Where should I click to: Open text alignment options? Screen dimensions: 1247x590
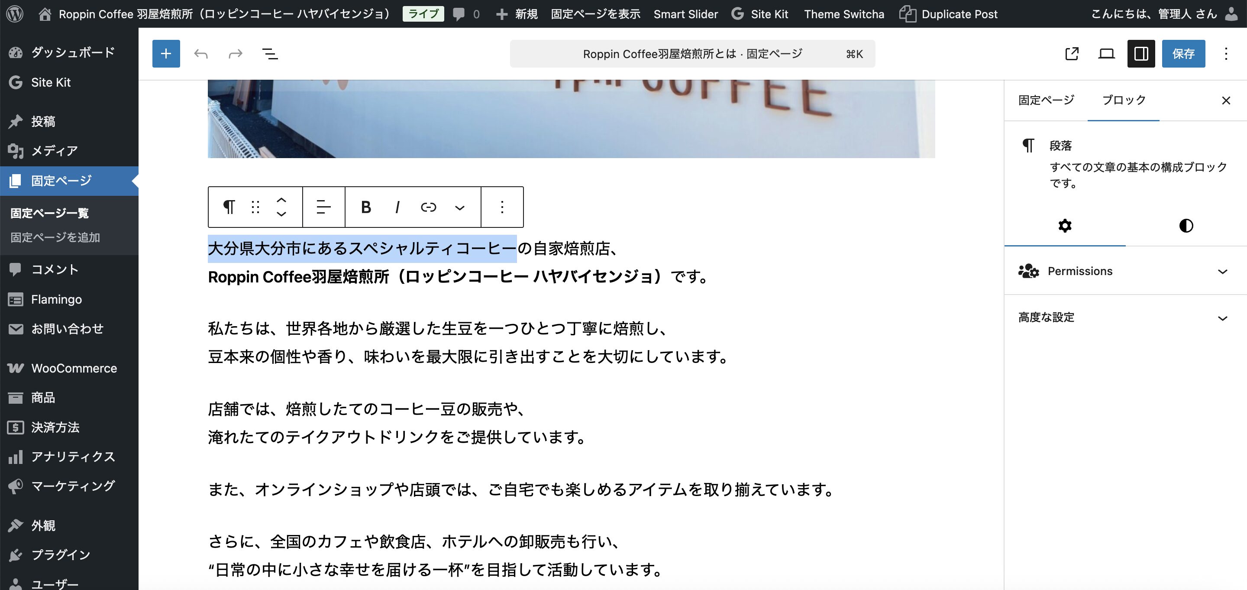point(323,207)
